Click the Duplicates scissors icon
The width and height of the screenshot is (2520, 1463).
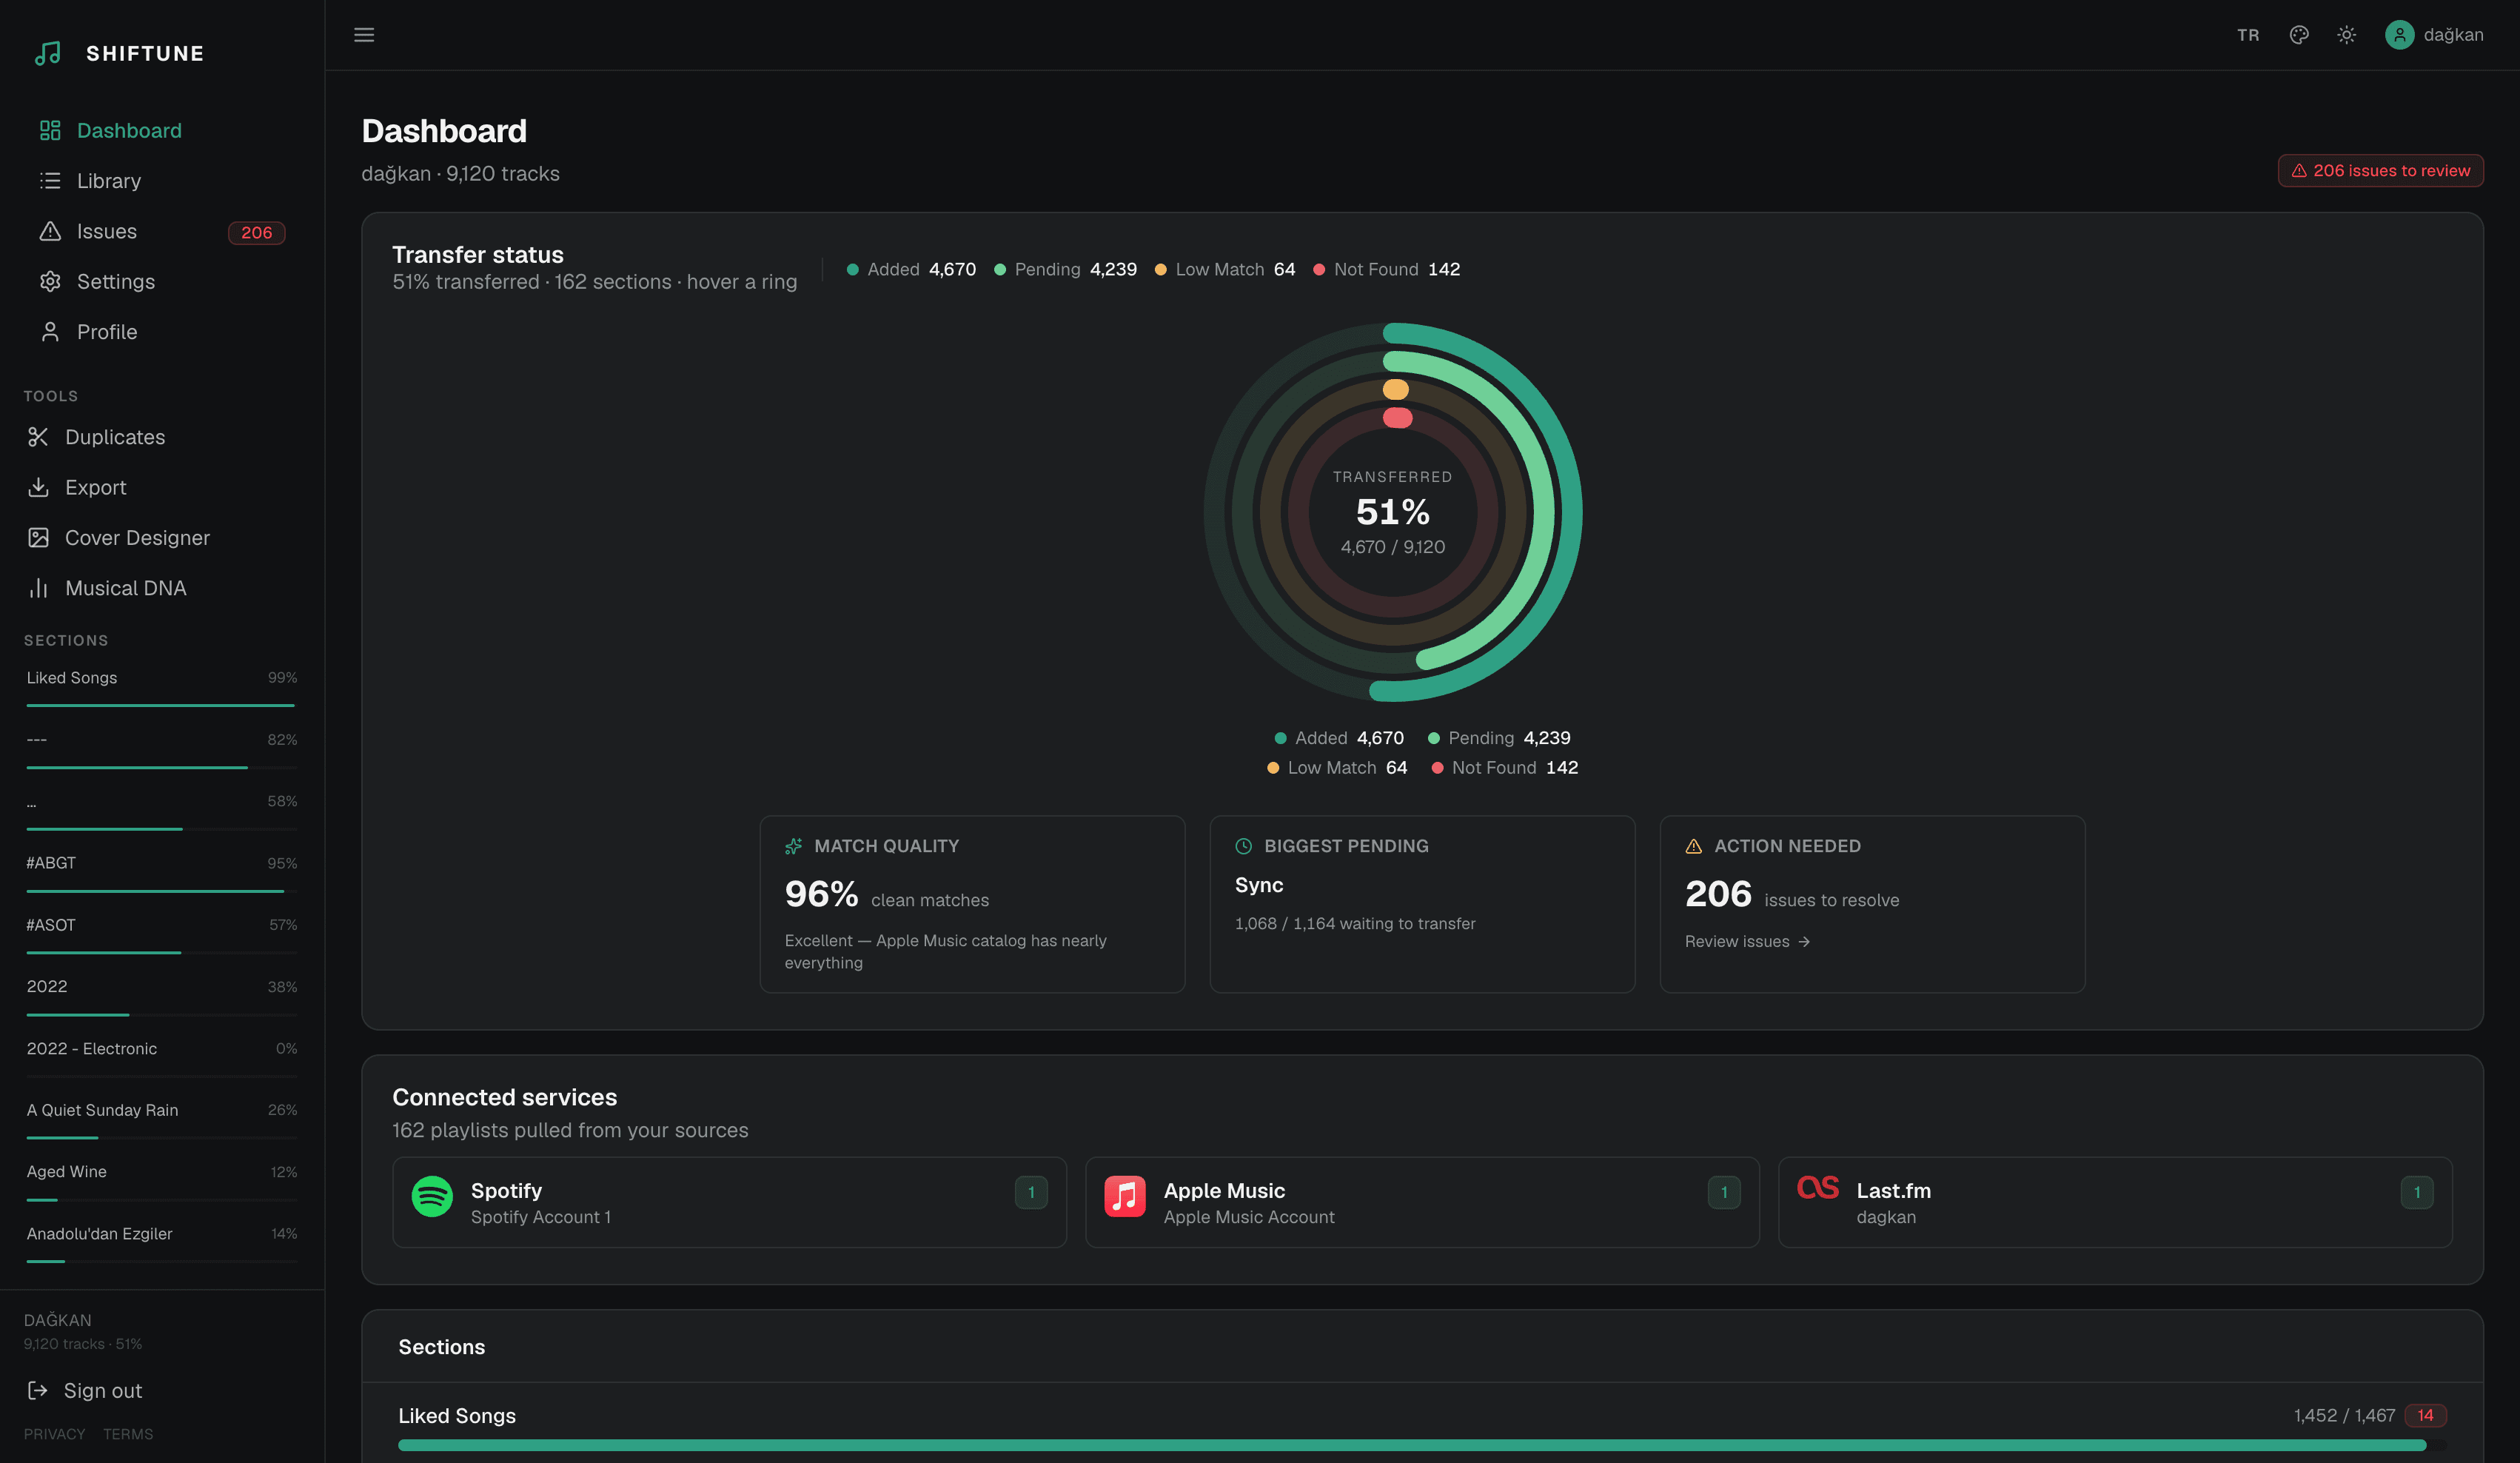38,437
